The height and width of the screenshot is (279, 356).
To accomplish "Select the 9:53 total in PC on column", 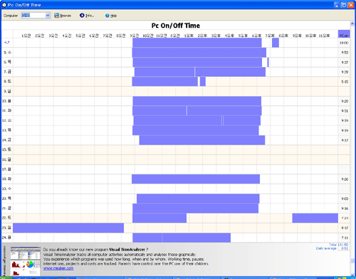I will [x=345, y=53].
